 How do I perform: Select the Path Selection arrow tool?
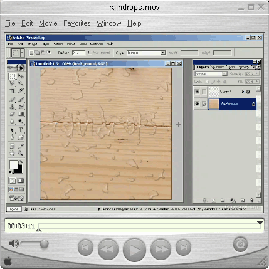13,130
